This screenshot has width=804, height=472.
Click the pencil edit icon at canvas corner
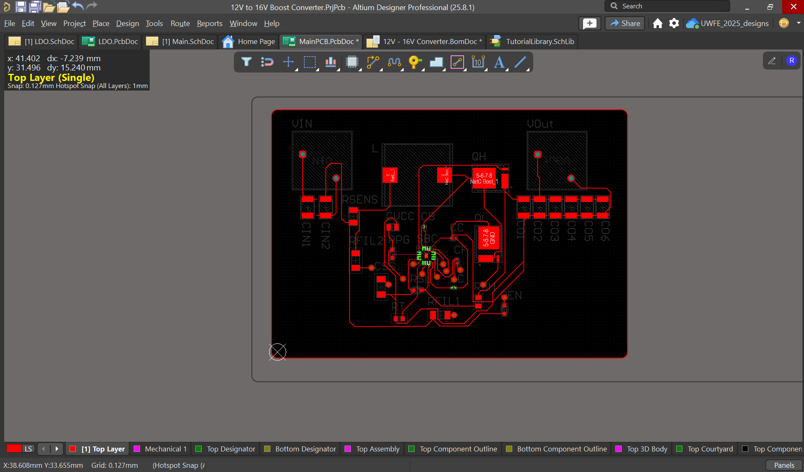point(772,61)
